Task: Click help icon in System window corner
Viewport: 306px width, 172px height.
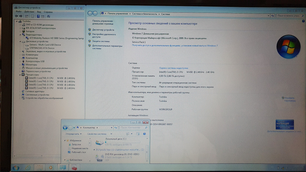Action: [x=303, y=21]
